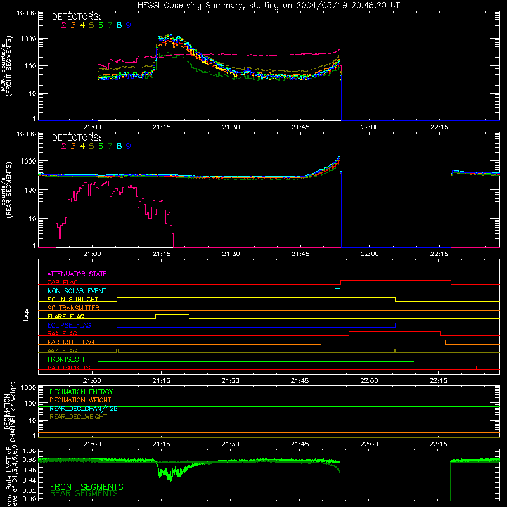The width and height of the screenshot is (507, 507).
Task: Click 10000 y-axis label of front segments plot
Action: click(27, 13)
